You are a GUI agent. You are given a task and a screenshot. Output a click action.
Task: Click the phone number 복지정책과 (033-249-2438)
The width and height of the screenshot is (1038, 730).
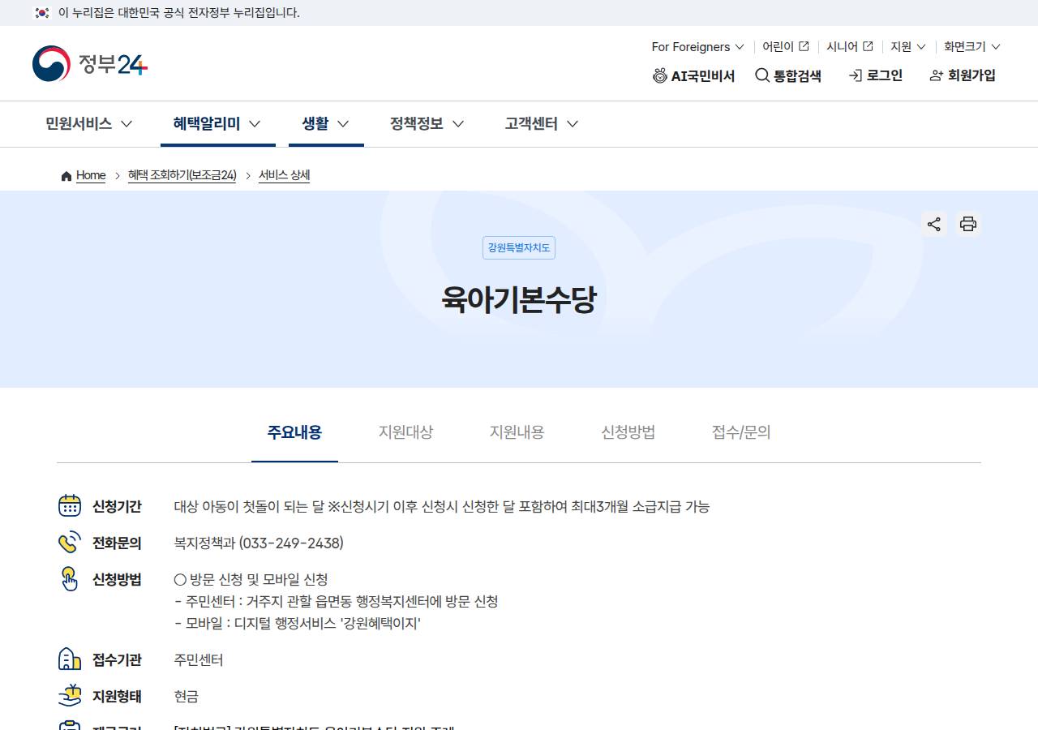click(259, 543)
